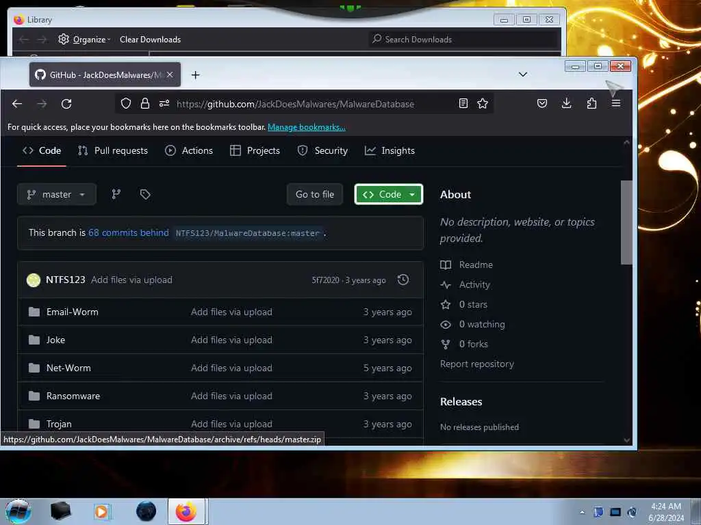This screenshot has height=525, width=701.
Task: Click the 0 watching link
Action: (x=482, y=325)
